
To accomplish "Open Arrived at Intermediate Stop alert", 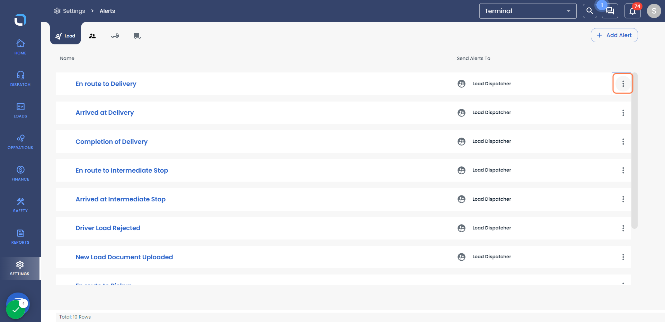I will 121,199.
